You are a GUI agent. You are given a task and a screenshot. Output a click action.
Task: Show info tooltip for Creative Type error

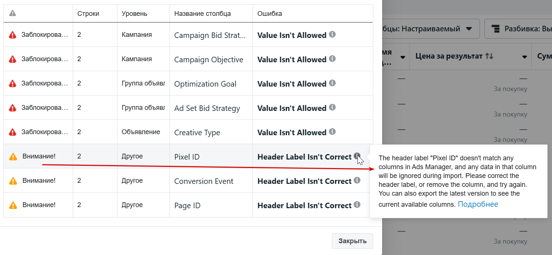[332, 132]
